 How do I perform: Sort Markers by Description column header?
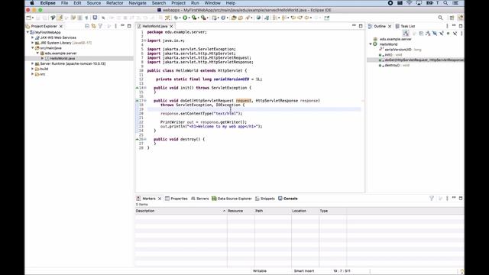pos(180,211)
